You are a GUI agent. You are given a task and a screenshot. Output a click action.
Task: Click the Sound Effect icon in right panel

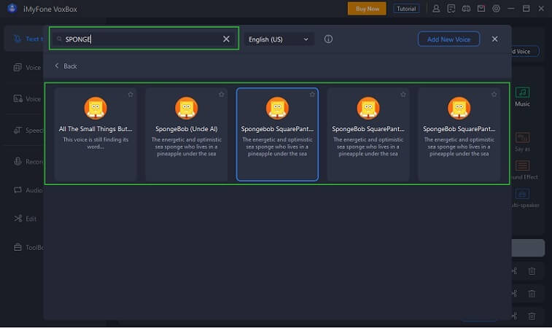(522, 165)
